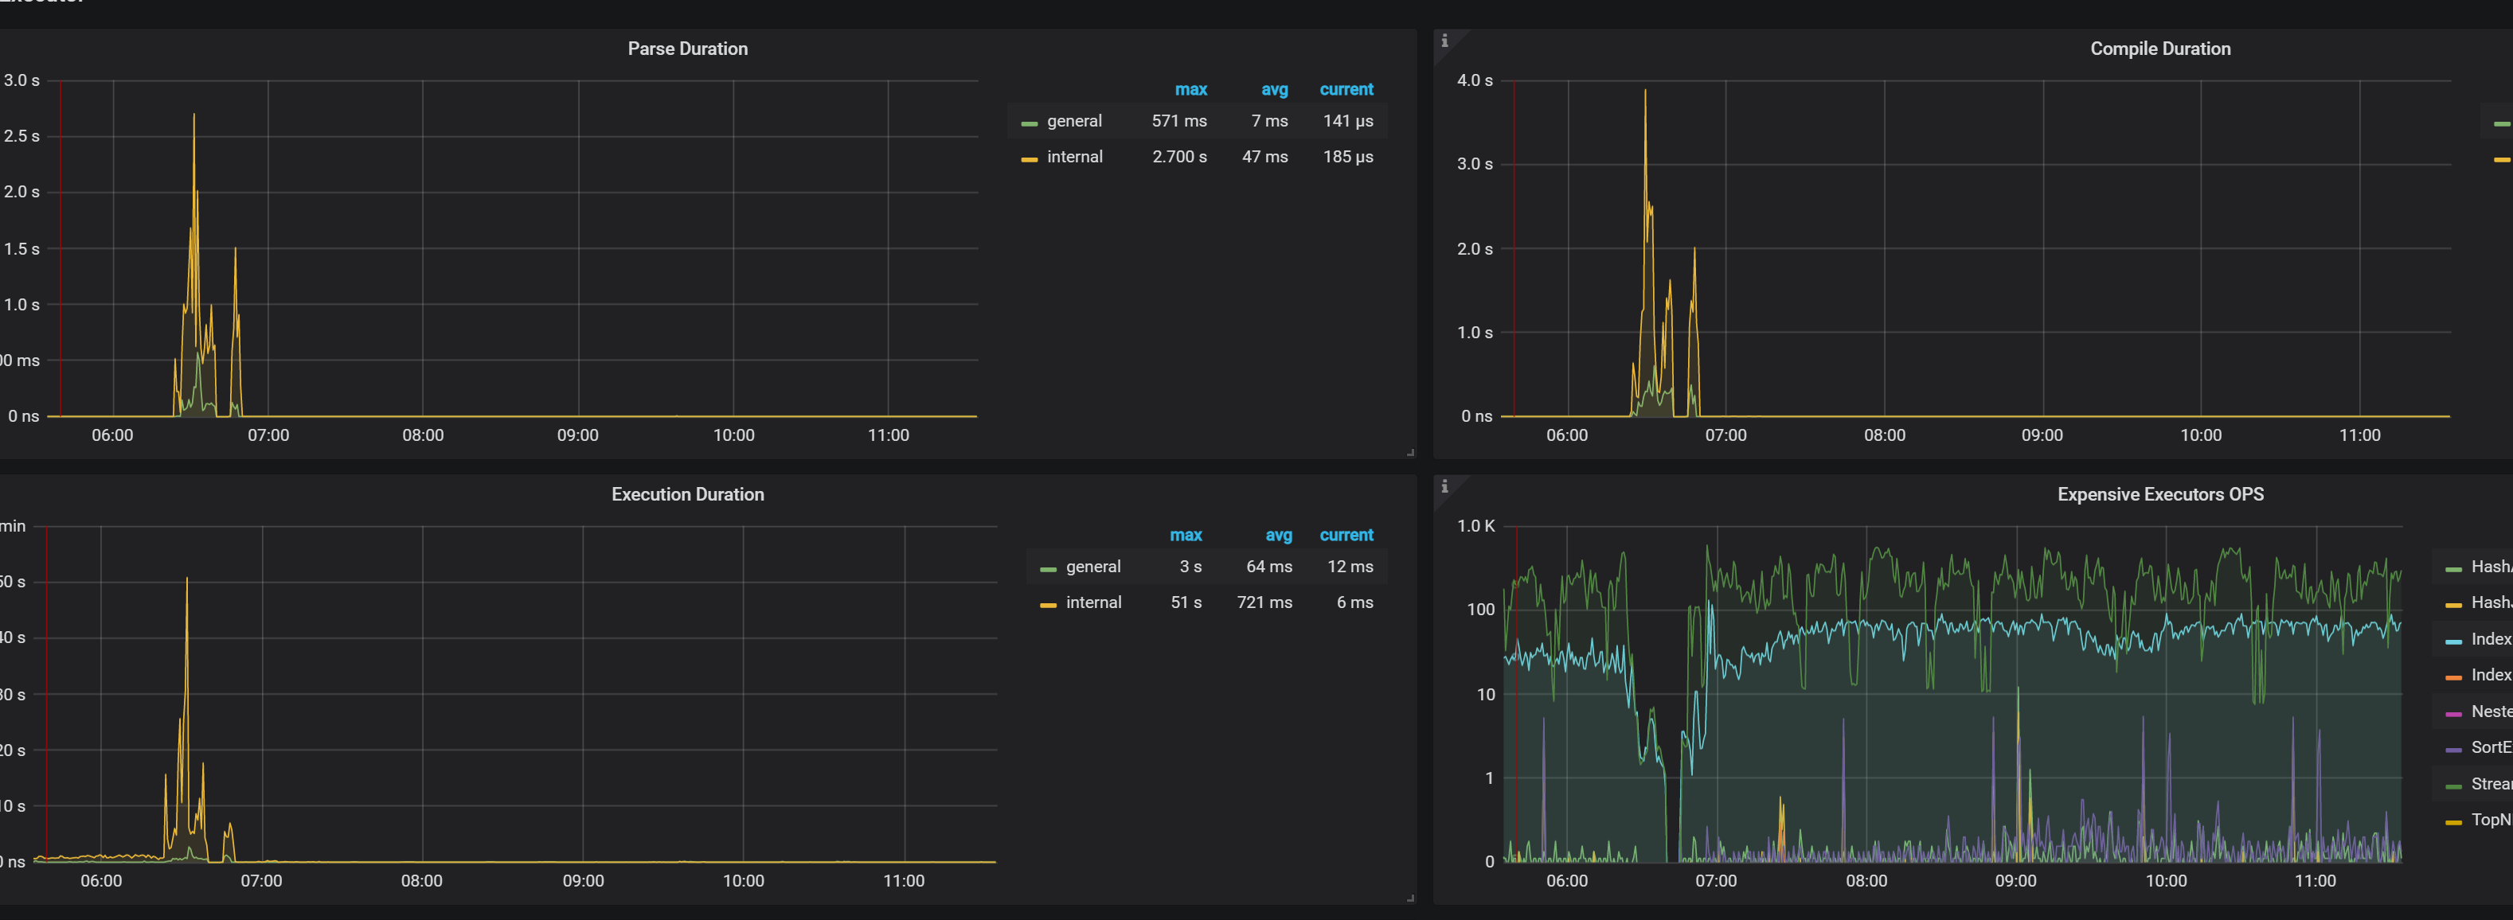Viewport: 2513px width, 920px height.
Task: Toggle the general series in Execution Duration legend
Action: pos(1092,566)
